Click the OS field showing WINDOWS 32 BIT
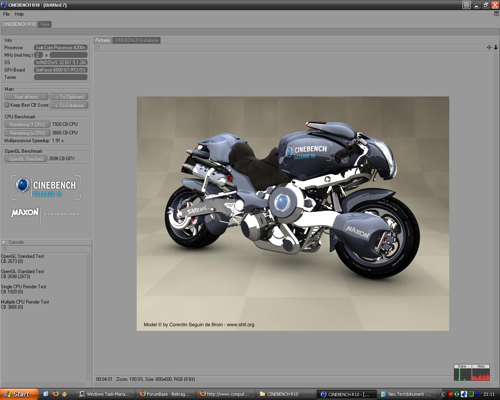500x400 pixels. pos(61,62)
